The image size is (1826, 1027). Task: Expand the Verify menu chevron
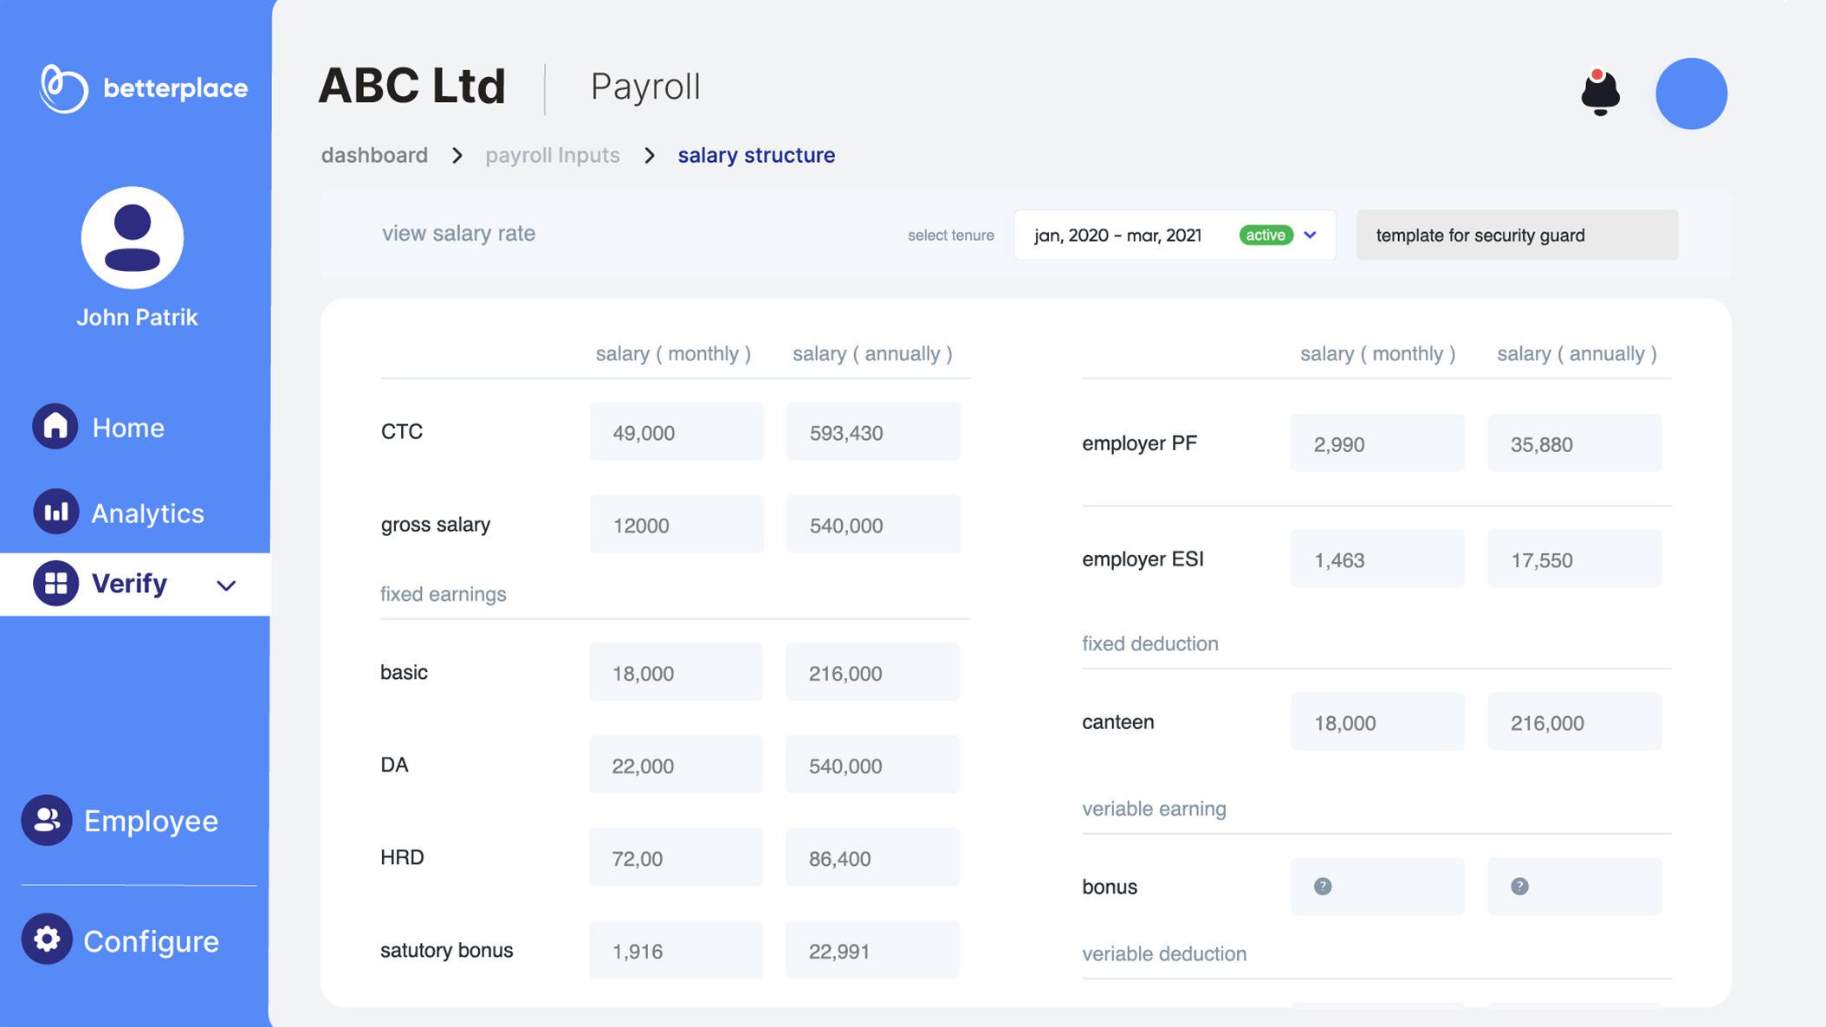click(x=226, y=585)
